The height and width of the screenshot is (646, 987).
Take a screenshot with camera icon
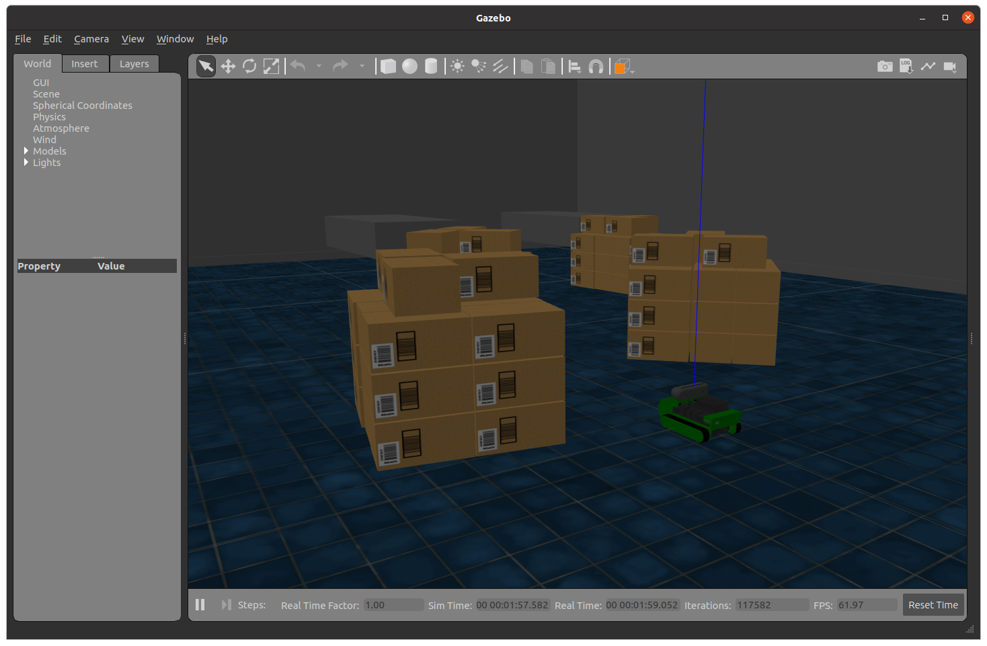[x=885, y=66]
